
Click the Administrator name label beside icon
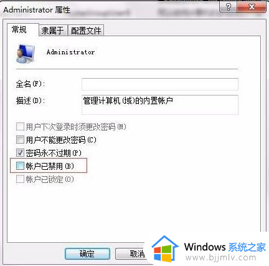(70, 52)
